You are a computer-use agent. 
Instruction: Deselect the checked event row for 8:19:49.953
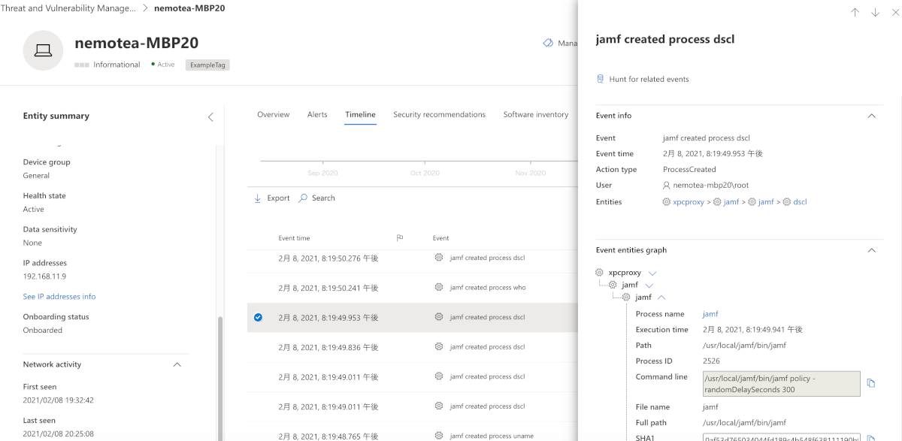coord(258,317)
